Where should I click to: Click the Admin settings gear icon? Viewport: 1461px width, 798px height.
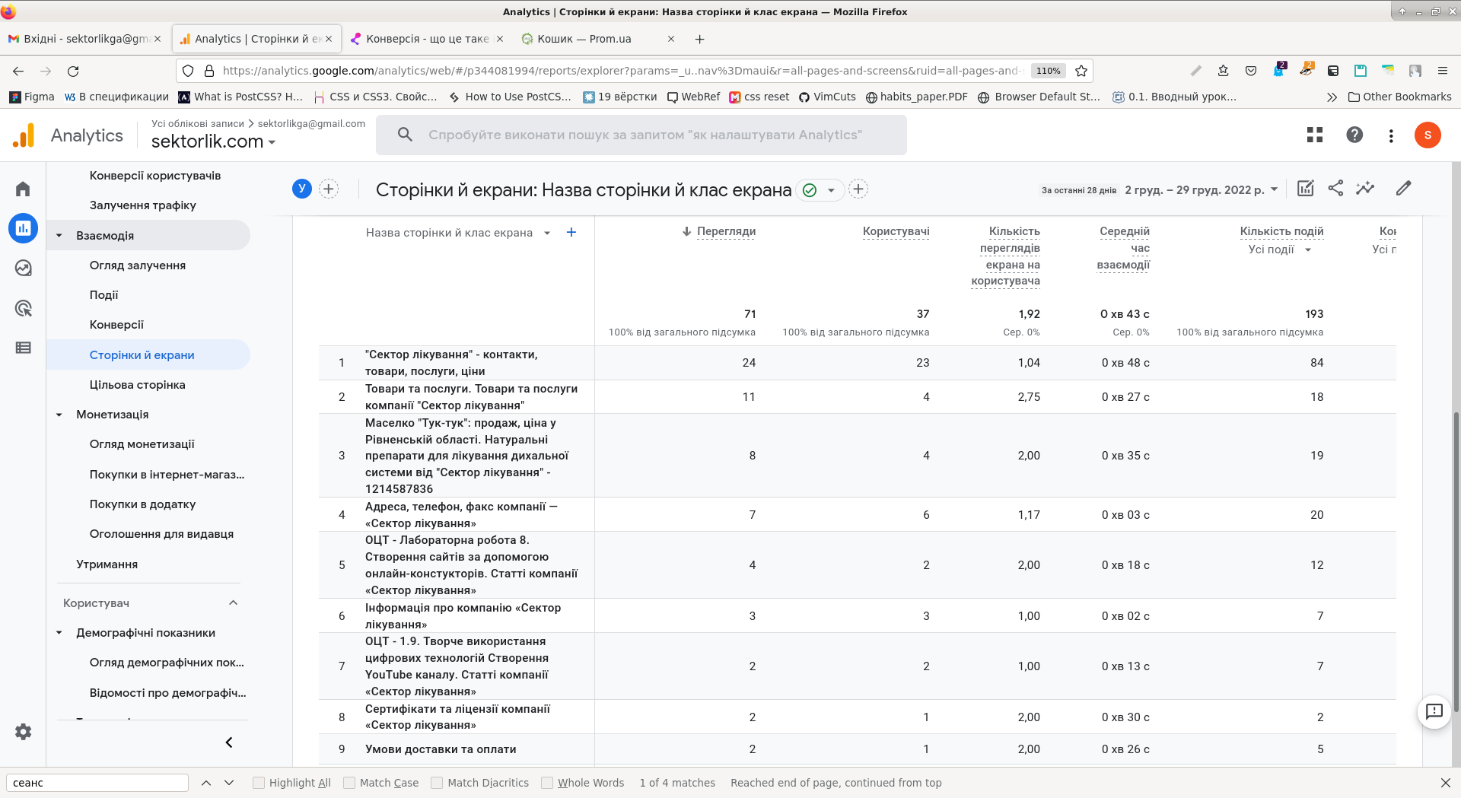tap(23, 732)
